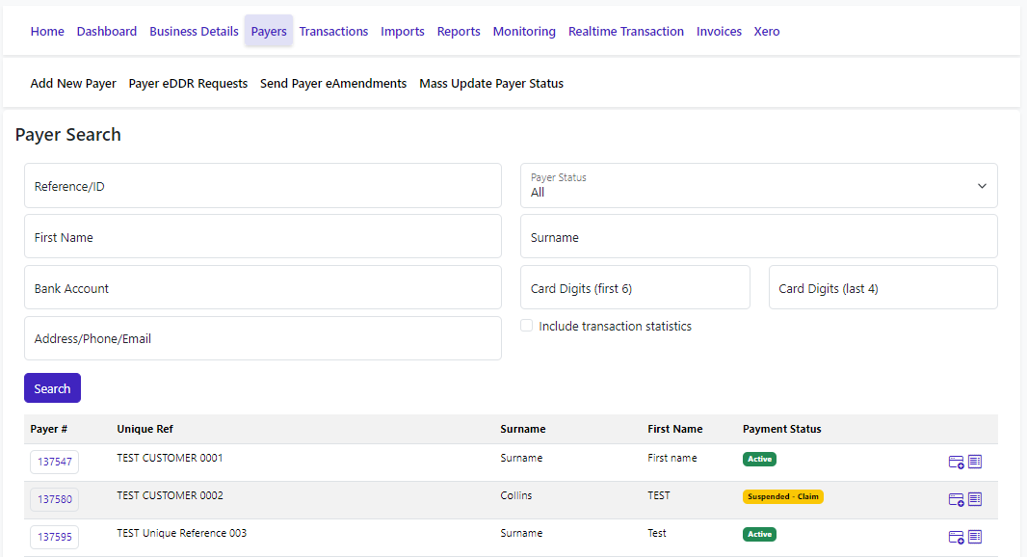This screenshot has width=1027, height=557.
Task: Open transaction list icon for payer 137547
Action: click(975, 462)
